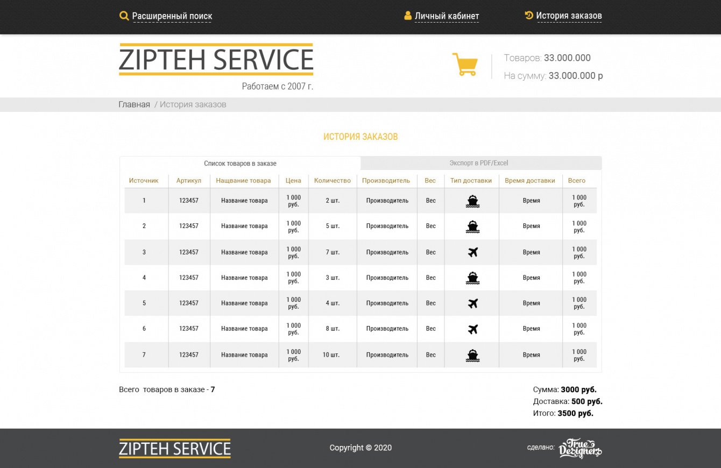The width and height of the screenshot is (721, 468).
Task: Click the ZIPTEH SERVICE footer logo
Action: tap(175, 449)
